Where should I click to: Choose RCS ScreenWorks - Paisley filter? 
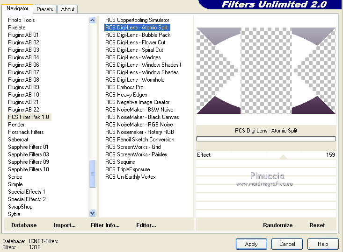136,154
